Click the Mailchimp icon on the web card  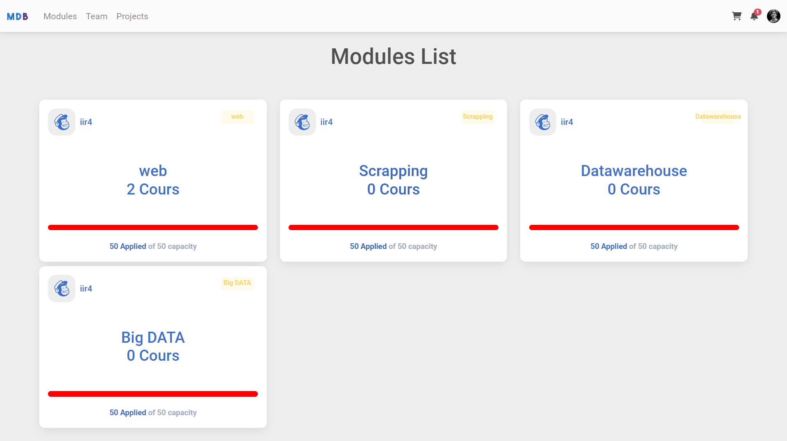point(61,122)
